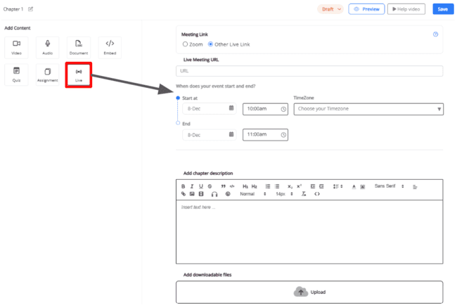The image size is (457, 305).
Task: Open Start date calendar picker
Action: point(231,108)
